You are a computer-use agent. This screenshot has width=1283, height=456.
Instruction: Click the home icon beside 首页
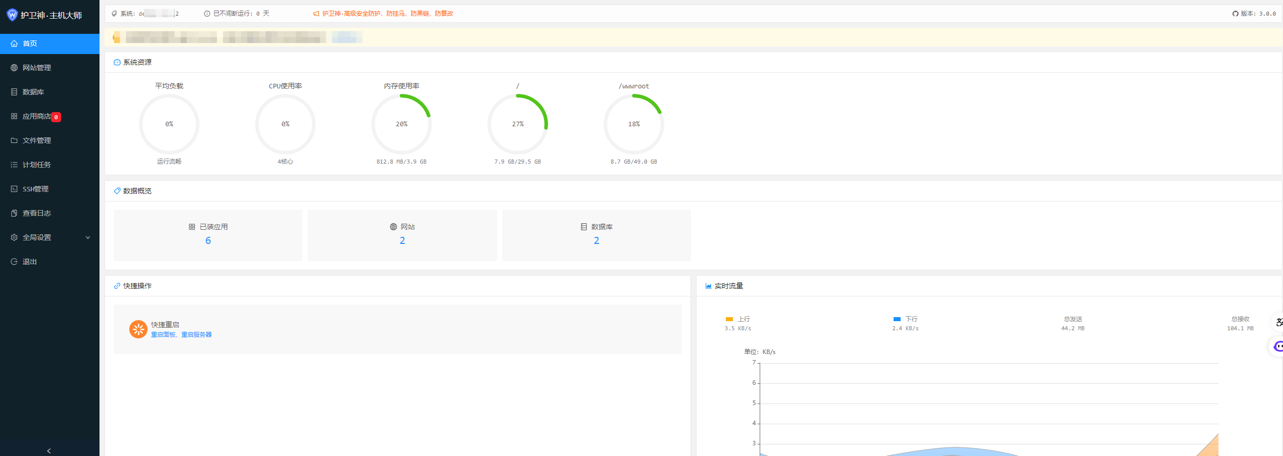[14, 43]
